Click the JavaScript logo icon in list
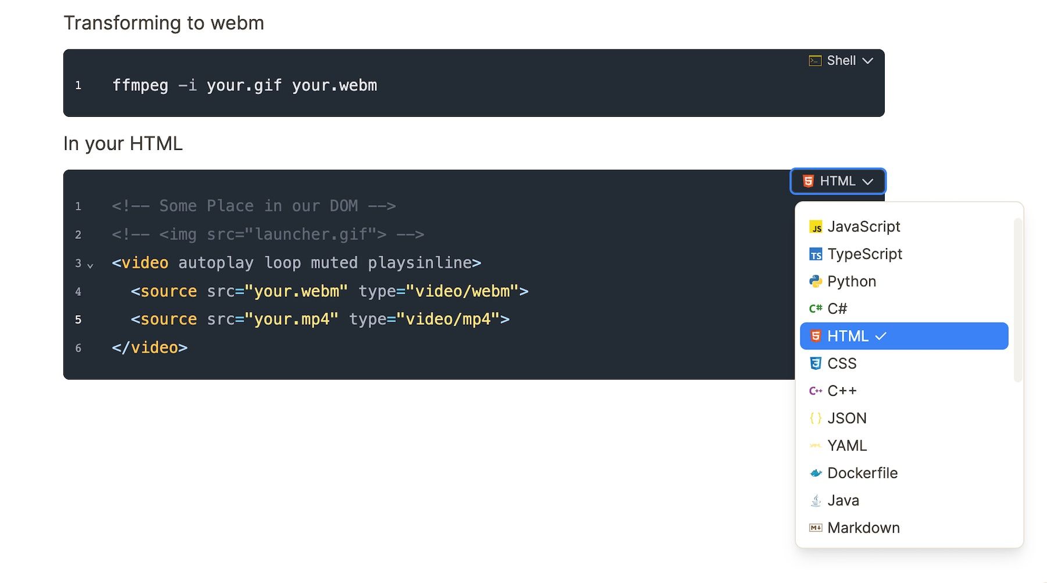1047x583 pixels. point(816,227)
